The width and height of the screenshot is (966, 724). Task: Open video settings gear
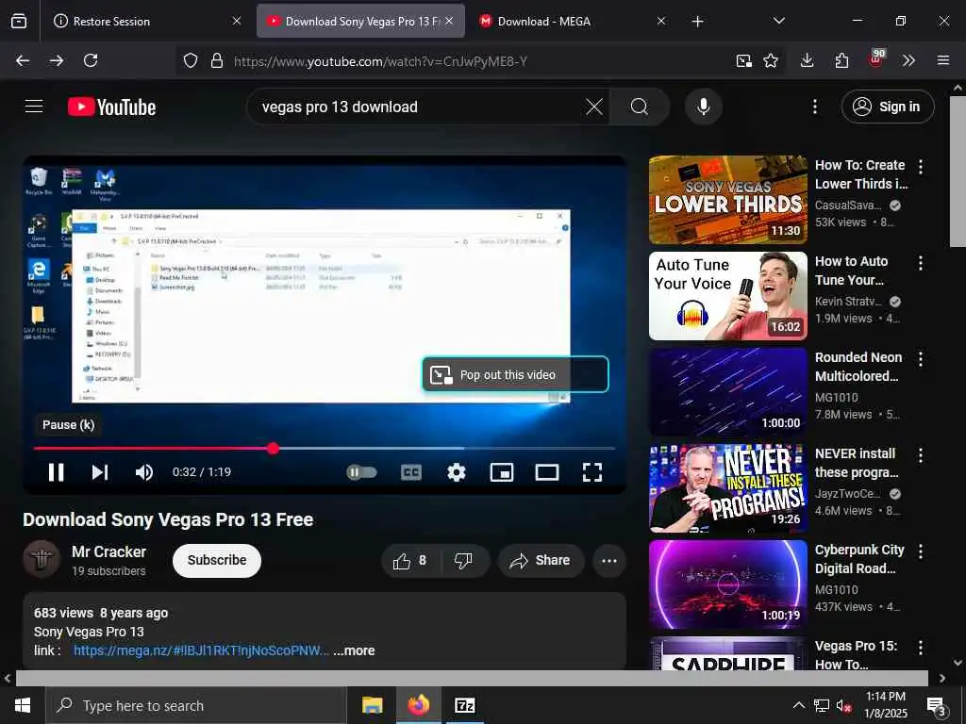[x=456, y=472]
